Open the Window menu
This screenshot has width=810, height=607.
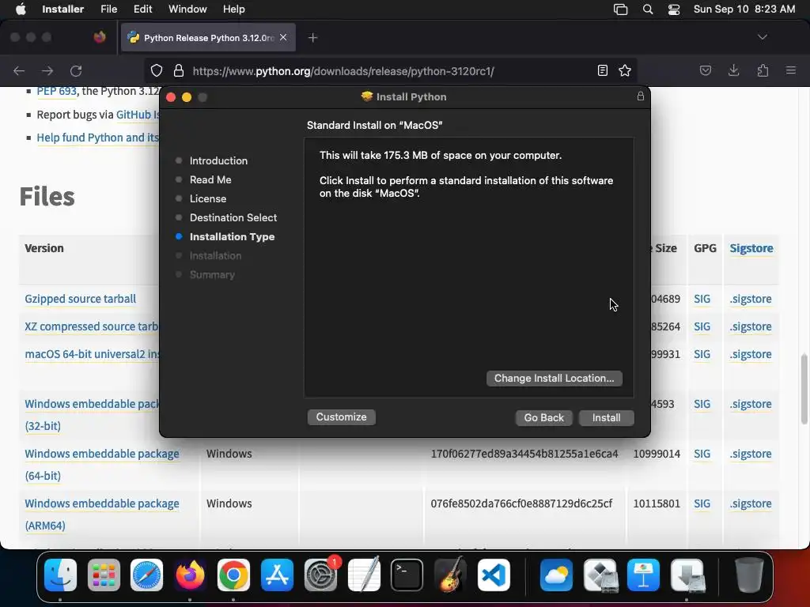[187, 9]
